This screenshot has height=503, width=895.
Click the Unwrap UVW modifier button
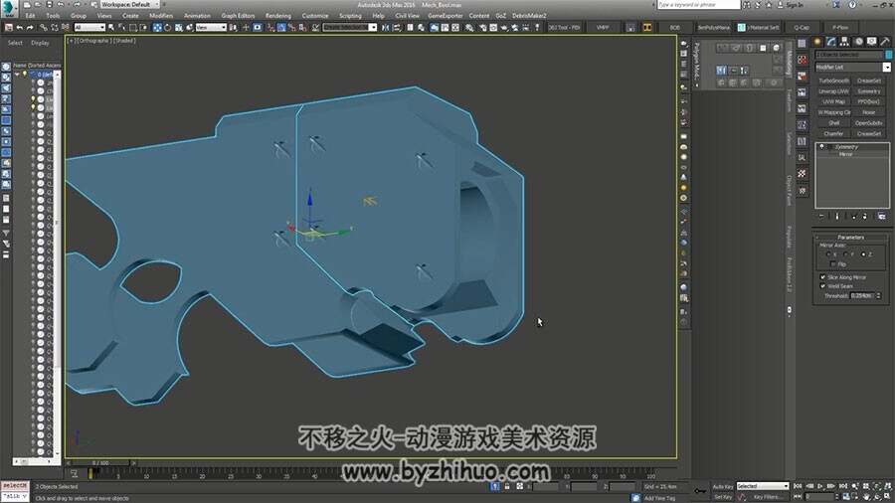[x=833, y=91]
